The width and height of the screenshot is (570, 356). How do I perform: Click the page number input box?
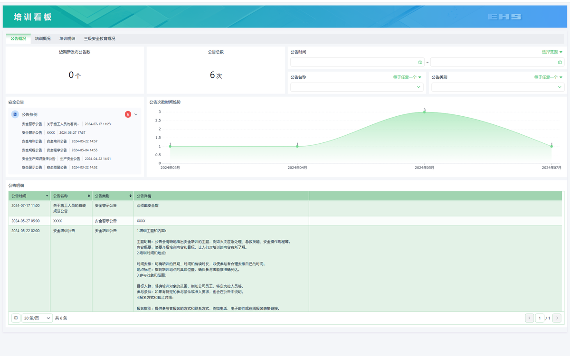[540, 318]
